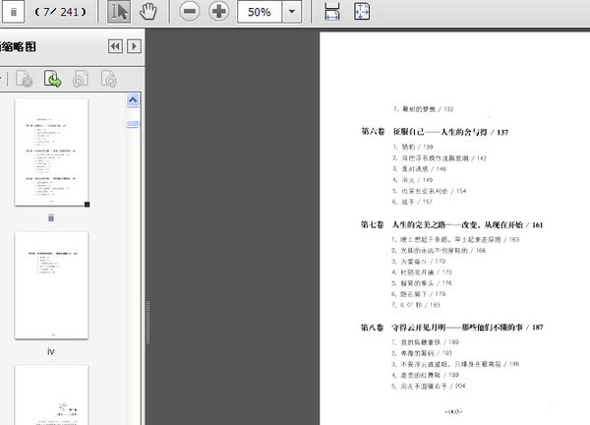Click the zoom in plus button
This screenshot has height=425, width=590.
coord(218,13)
